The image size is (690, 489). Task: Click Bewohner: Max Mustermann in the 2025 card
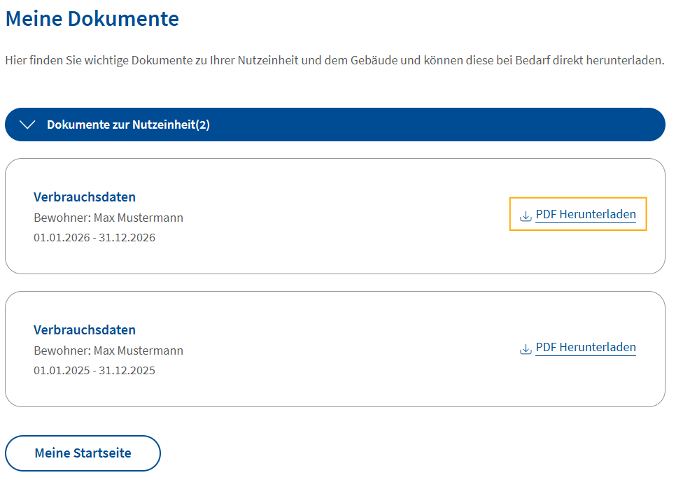click(x=108, y=350)
